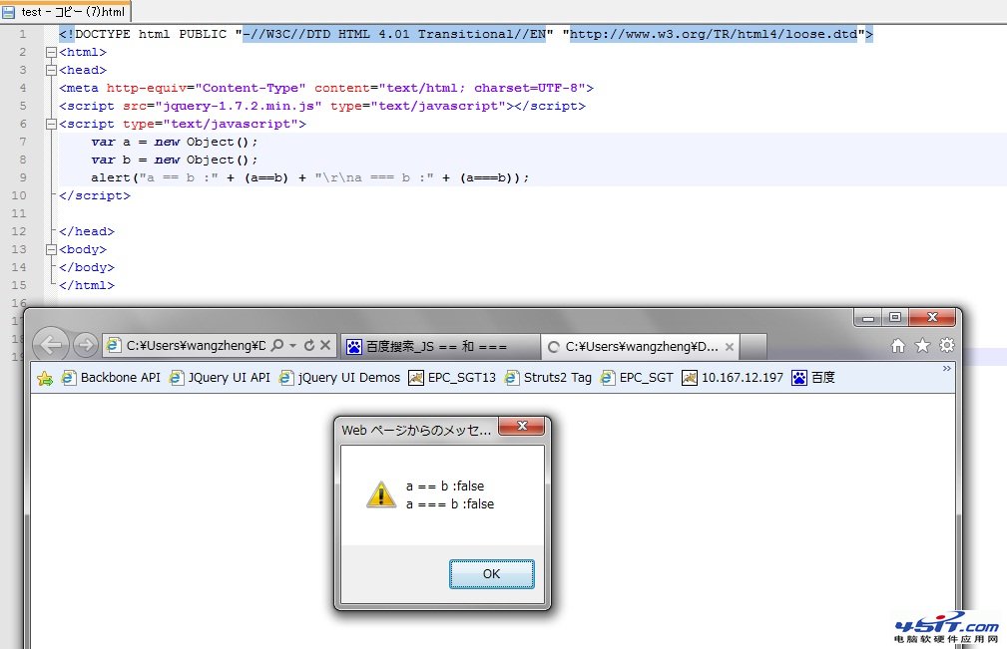Open Favorites star icon at top right
Viewport: 1007px width, 649px height.
coord(922,345)
